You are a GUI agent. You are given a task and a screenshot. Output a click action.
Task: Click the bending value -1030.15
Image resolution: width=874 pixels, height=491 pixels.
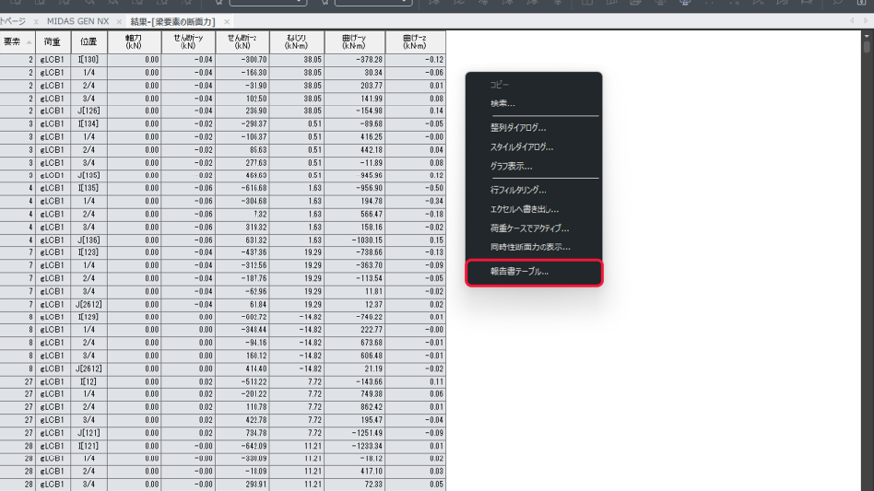tap(354, 240)
